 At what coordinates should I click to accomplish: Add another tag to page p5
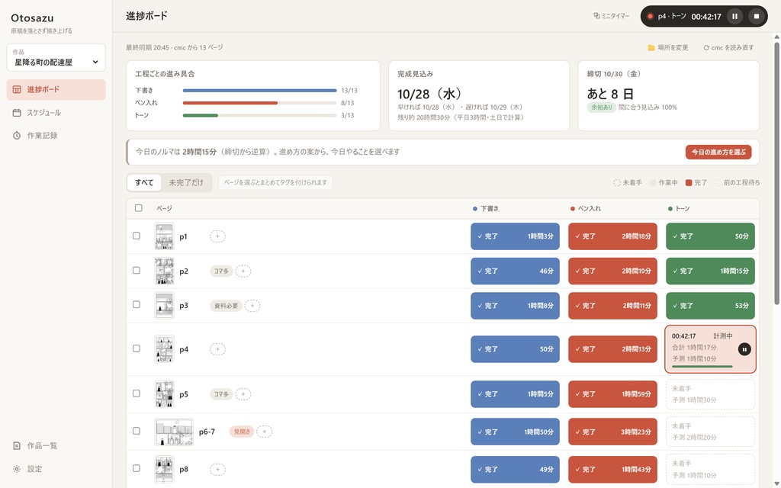pyautogui.click(x=243, y=394)
